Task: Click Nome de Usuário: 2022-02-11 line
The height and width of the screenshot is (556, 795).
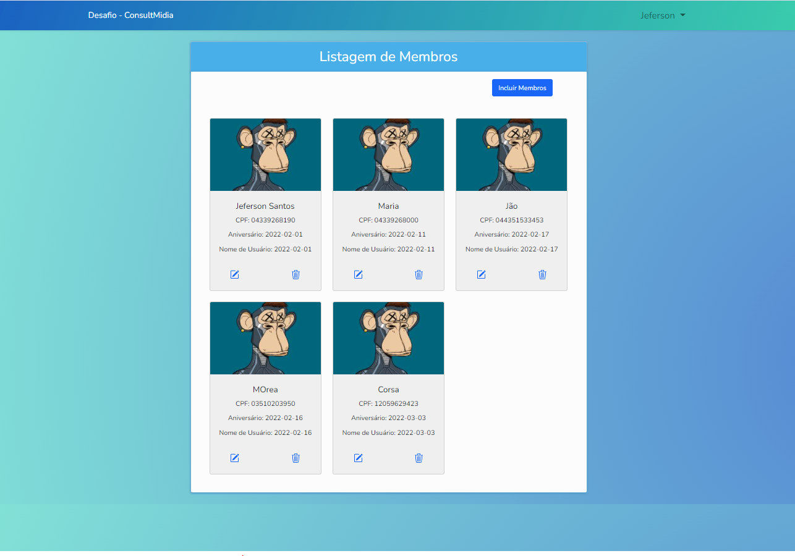Action: pos(388,249)
